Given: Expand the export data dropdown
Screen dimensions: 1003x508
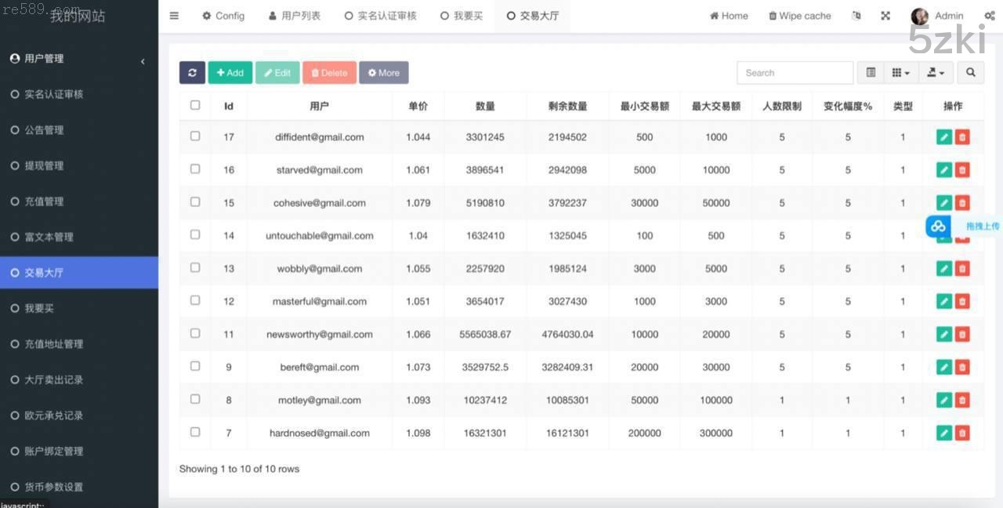Looking at the screenshot, I should click(936, 73).
